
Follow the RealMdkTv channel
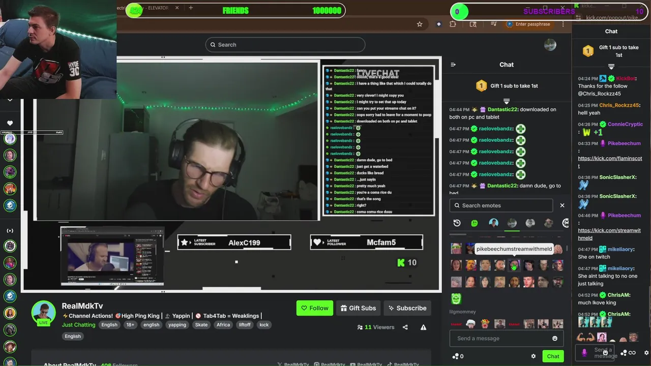[314, 308]
